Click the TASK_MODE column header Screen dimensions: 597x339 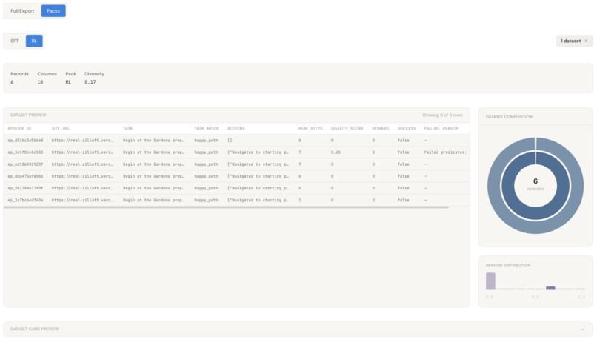coord(207,128)
